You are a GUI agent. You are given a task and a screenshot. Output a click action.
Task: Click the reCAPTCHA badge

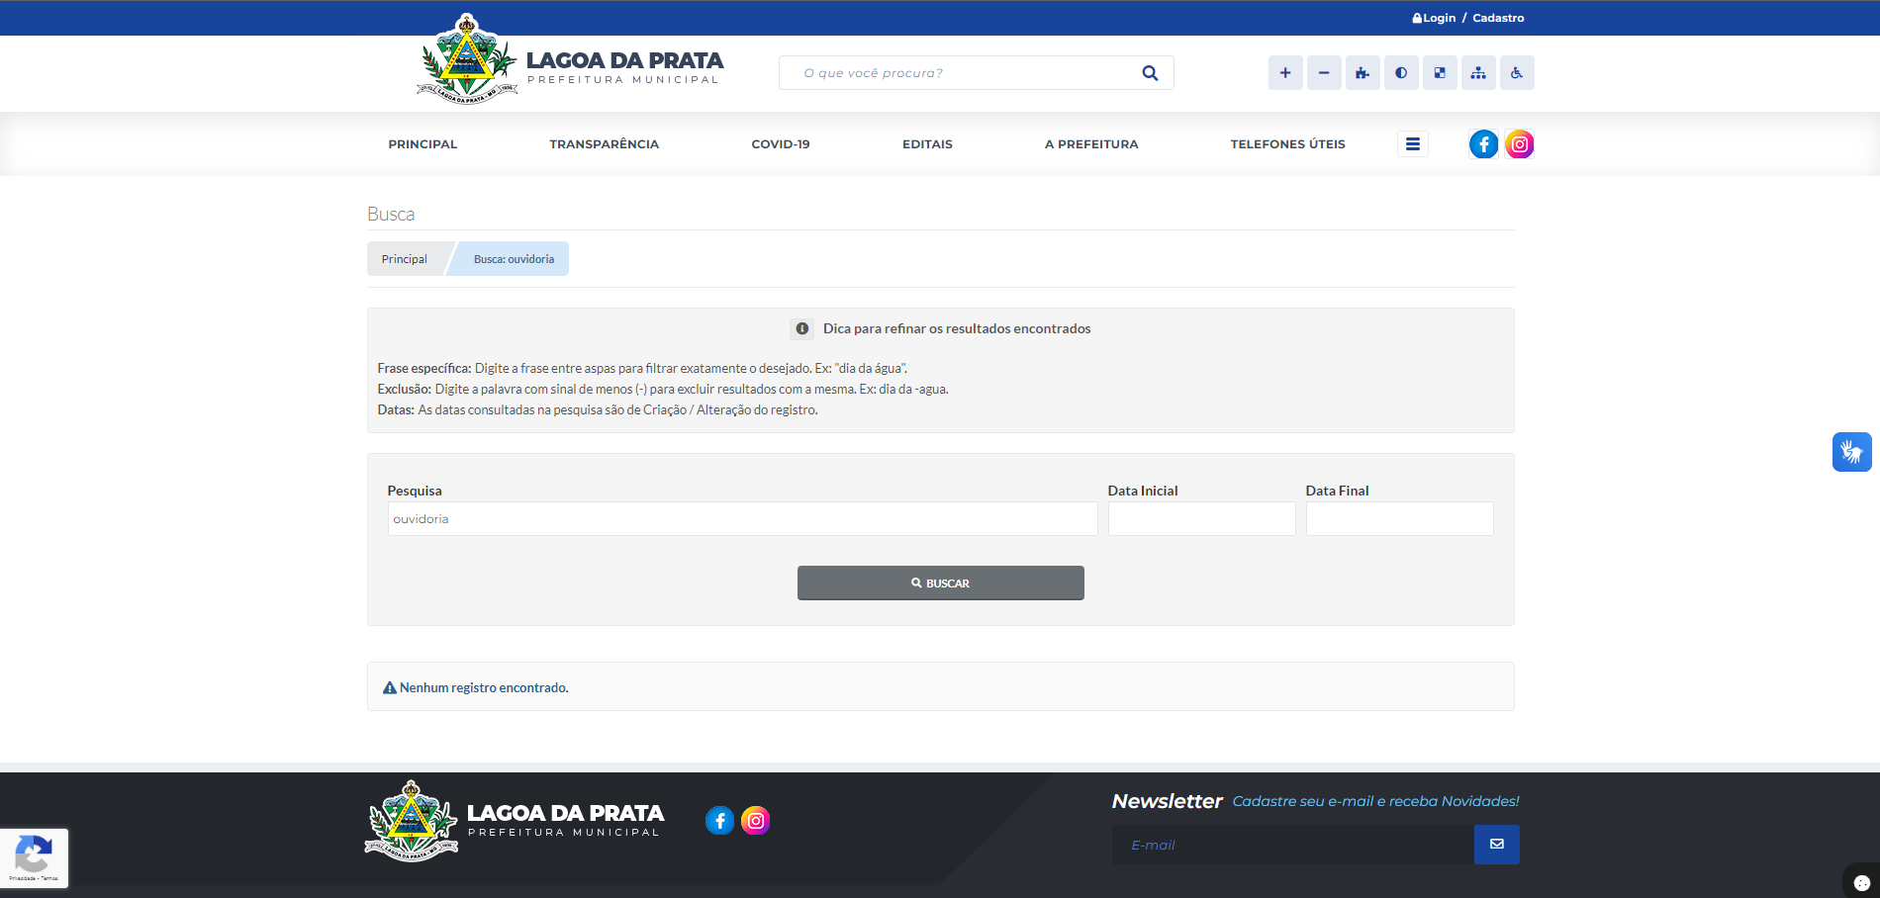[x=34, y=857]
